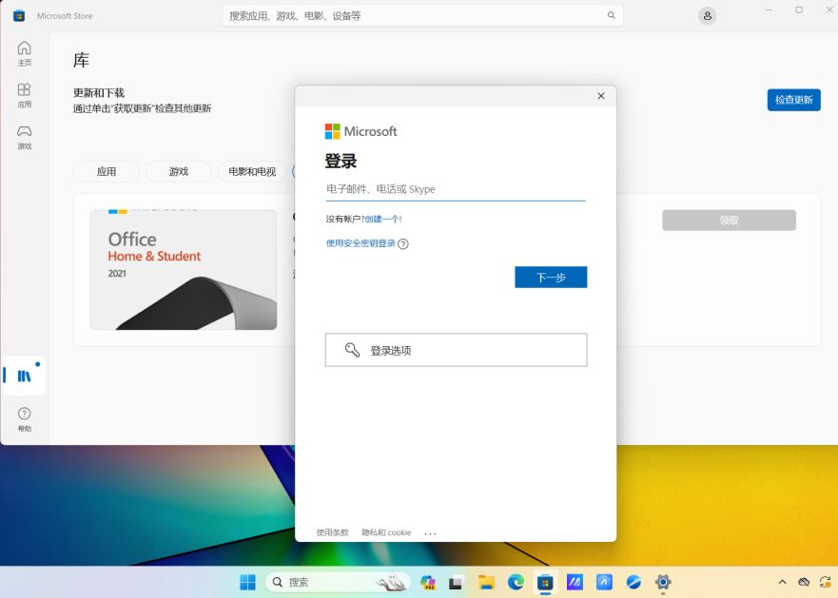The height and width of the screenshot is (598, 838).
Task: Open the Apps section in sidebar
Action: (x=25, y=95)
